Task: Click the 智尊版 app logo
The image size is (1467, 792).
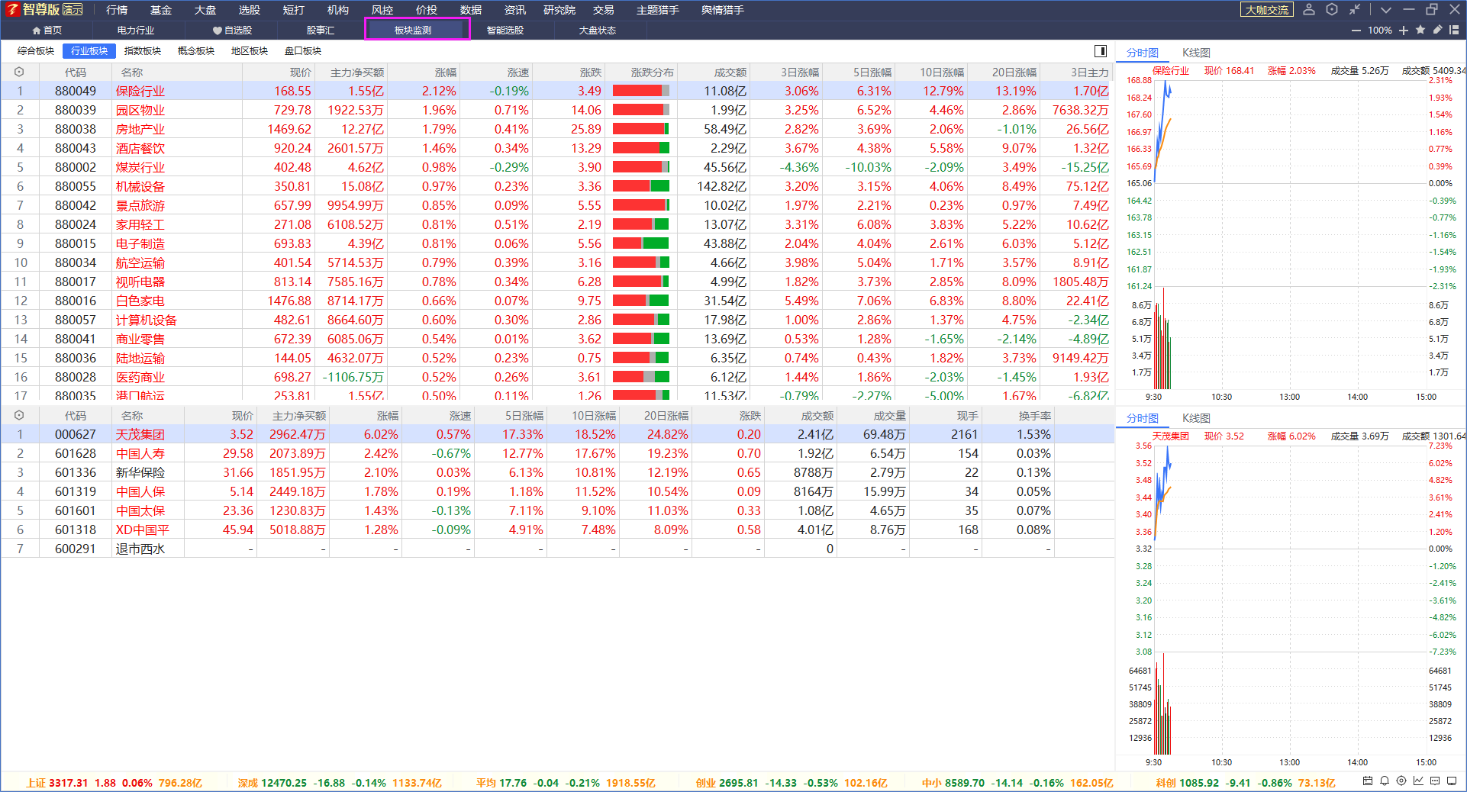Action: (x=44, y=9)
